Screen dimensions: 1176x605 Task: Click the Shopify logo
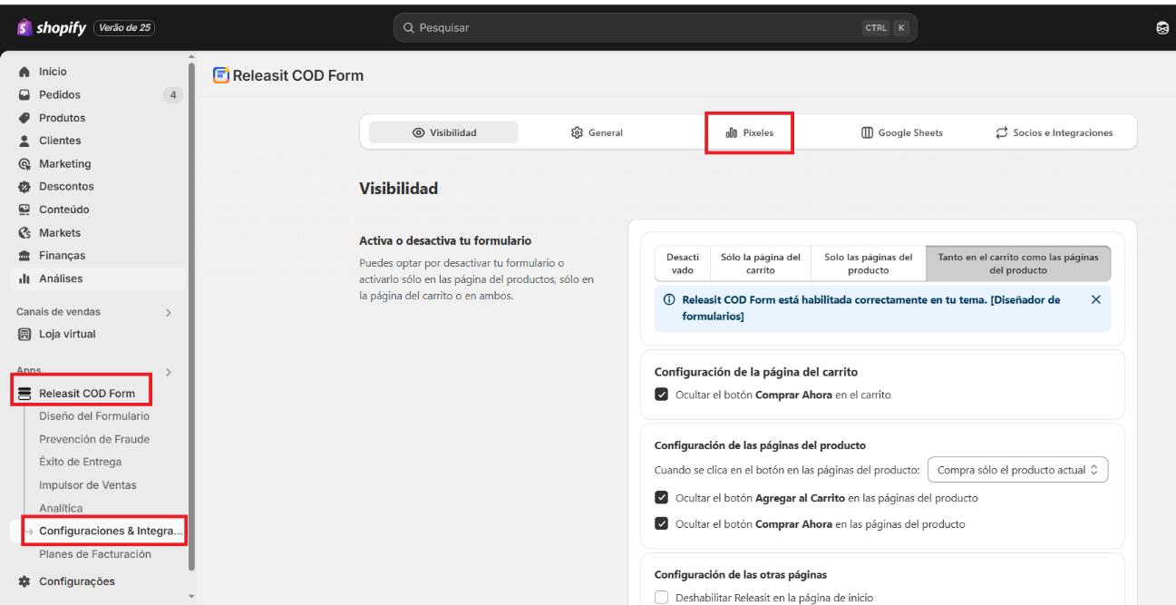pos(52,28)
